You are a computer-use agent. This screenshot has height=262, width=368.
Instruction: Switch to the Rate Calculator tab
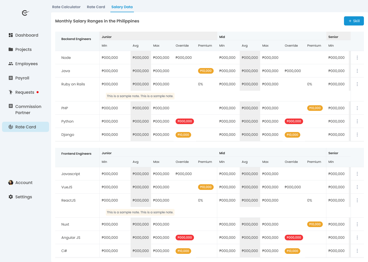pos(66,7)
